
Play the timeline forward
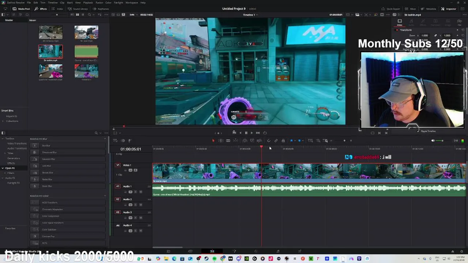point(252,133)
